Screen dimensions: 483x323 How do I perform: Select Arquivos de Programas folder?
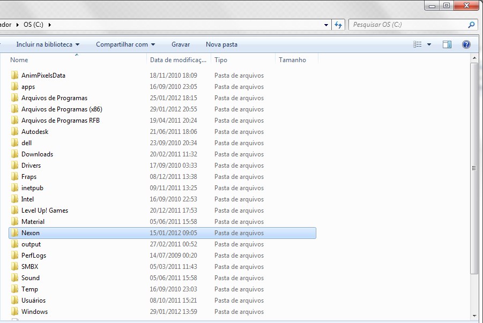(54, 98)
